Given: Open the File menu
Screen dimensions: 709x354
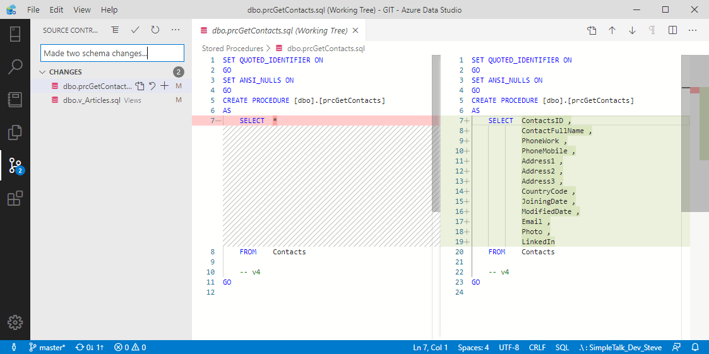Looking at the screenshot, I should 33,9.
